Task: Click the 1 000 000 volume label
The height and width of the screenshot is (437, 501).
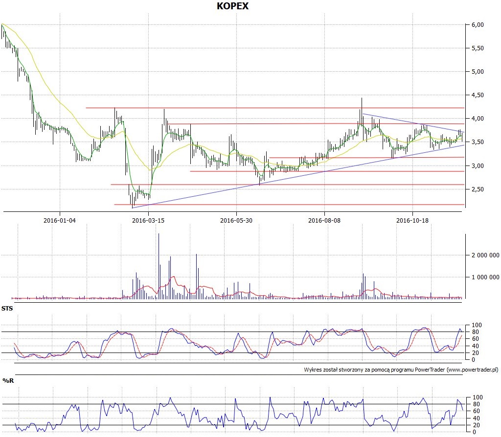Action: click(x=485, y=277)
